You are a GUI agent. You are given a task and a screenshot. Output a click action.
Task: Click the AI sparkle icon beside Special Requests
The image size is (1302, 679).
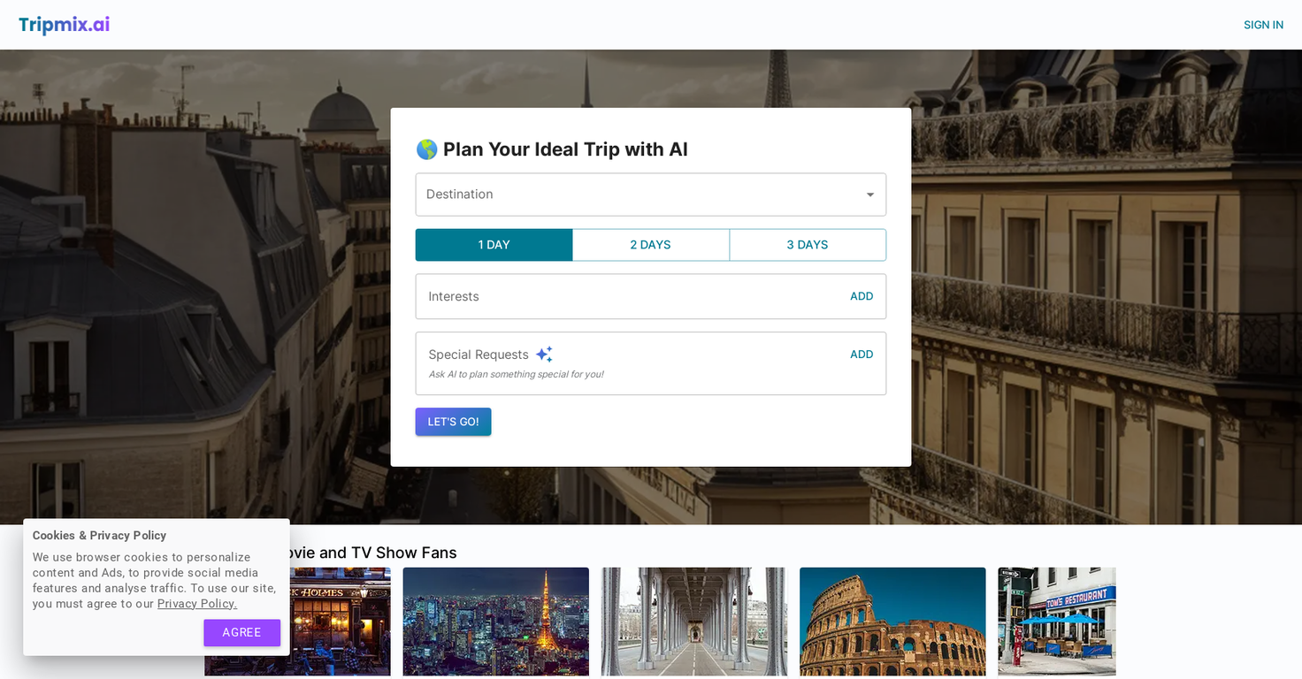pos(544,353)
